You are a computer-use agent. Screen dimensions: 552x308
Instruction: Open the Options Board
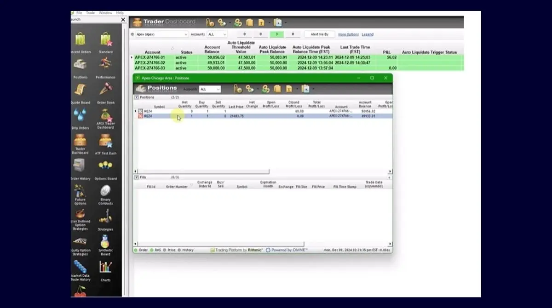click(105, 165)
